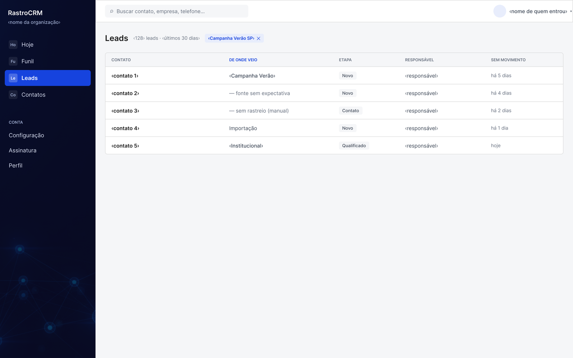Image resolution: width=573 pixels, height=358 pixels.
Task: Remove the Campanha Verão SP filter chip
Action: click(259, 38)
